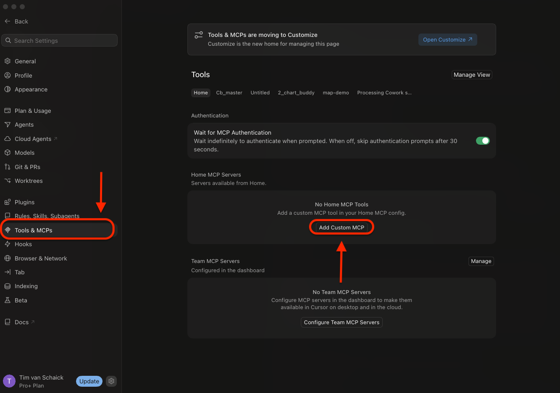Click the Cloud Agents cloud icon
Screen dimensions: 560x393
(8, 139)
